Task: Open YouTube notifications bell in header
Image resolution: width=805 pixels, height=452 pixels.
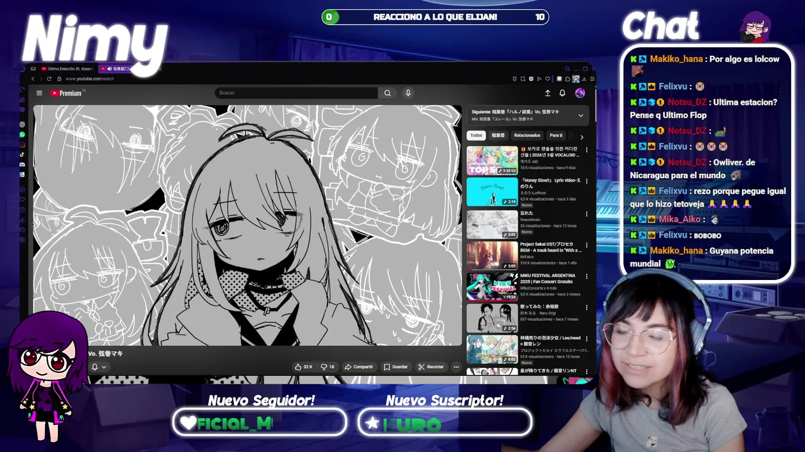Action: (x=562, y=93)
